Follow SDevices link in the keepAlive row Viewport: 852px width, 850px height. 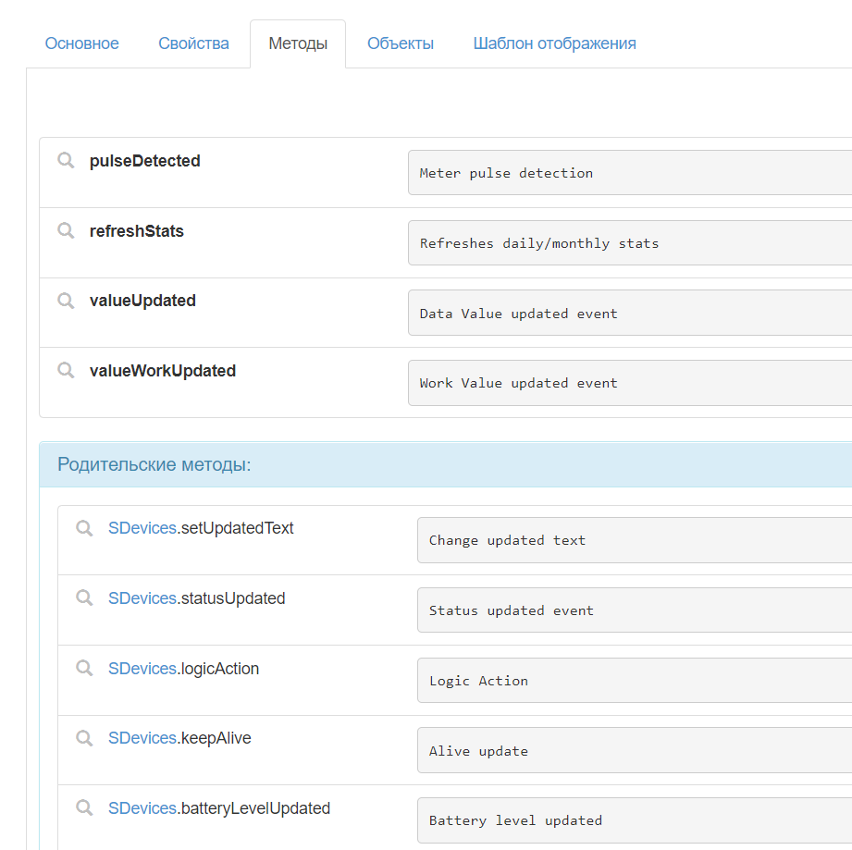(142, 738)
